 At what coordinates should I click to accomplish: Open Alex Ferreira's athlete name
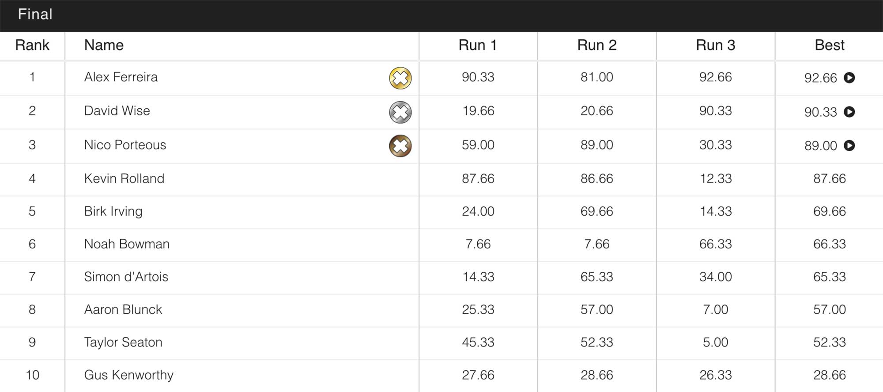pos(121,77)
